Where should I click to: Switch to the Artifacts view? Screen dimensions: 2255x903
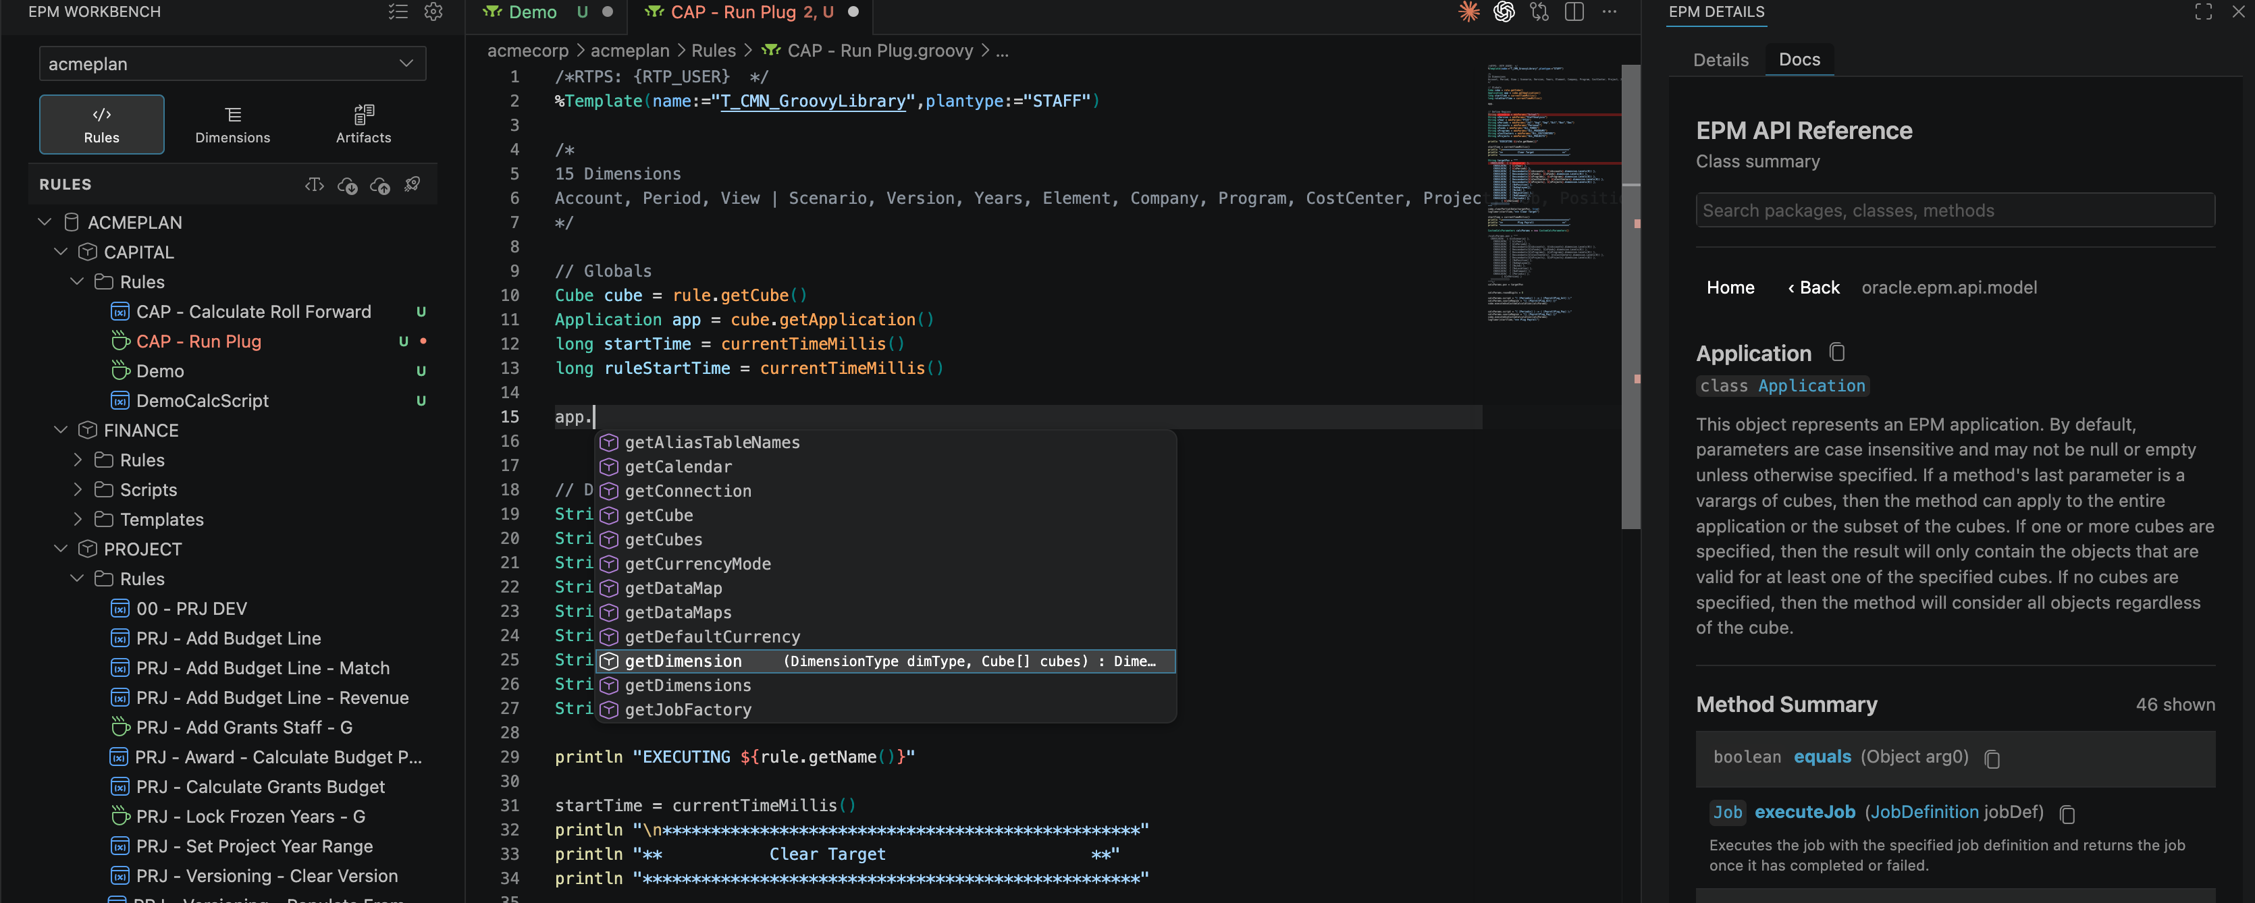click(x=363, y=124)
